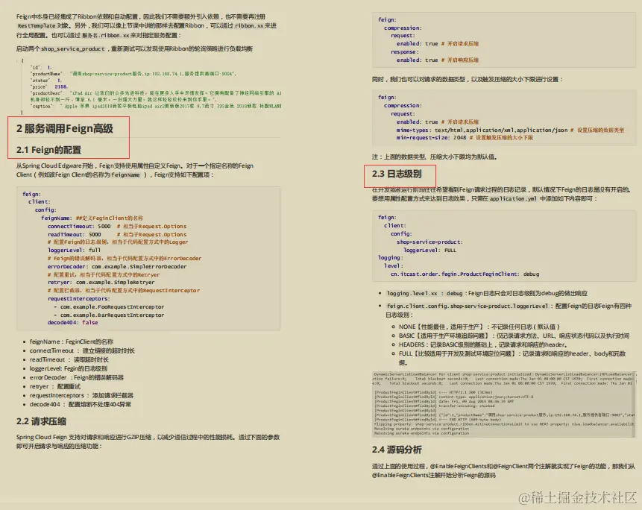The height and width of the screenshot is (510, 642).
Task: Click the code line "requestInterceptors:"
Action: pos(78,299)
